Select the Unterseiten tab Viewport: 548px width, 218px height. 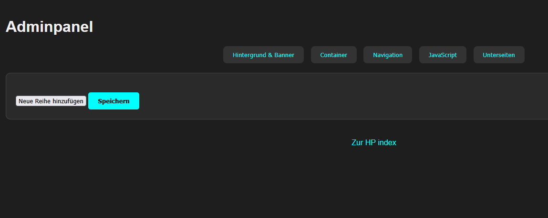click(x=498, y=55)
